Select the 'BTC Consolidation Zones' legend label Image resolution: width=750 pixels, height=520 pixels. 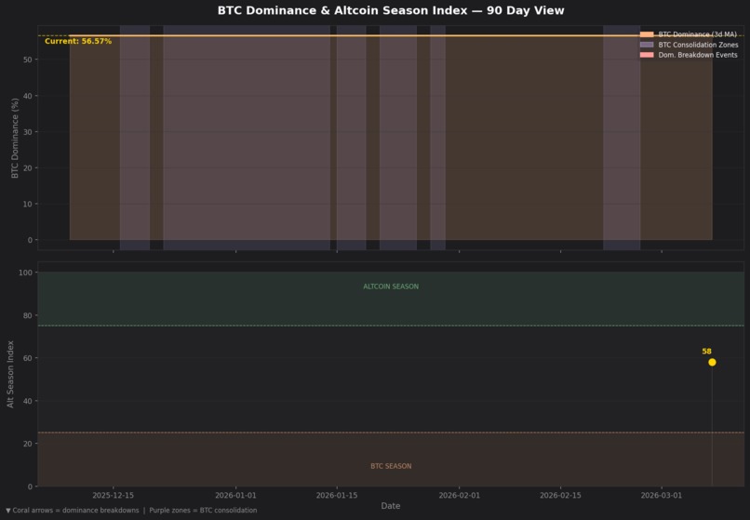coord(698,45)
